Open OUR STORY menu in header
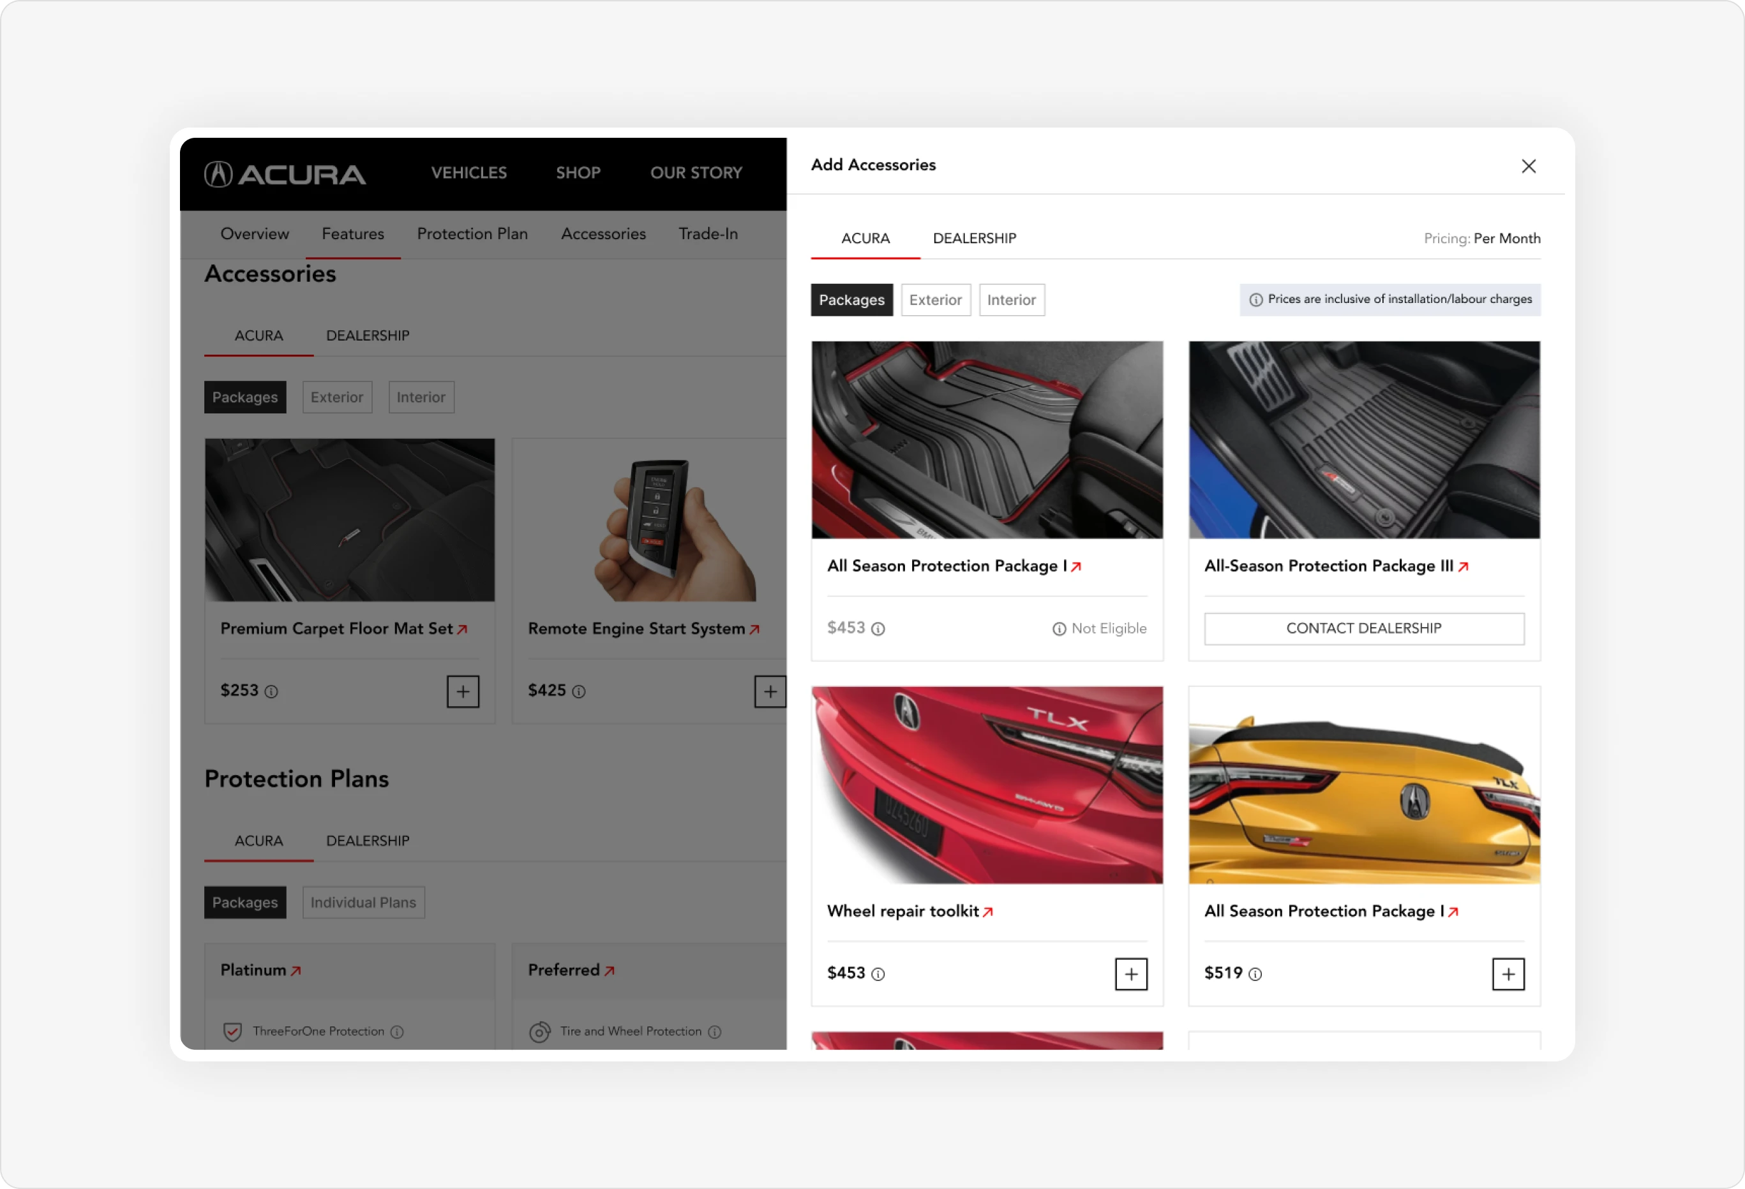 pos(696,173)
